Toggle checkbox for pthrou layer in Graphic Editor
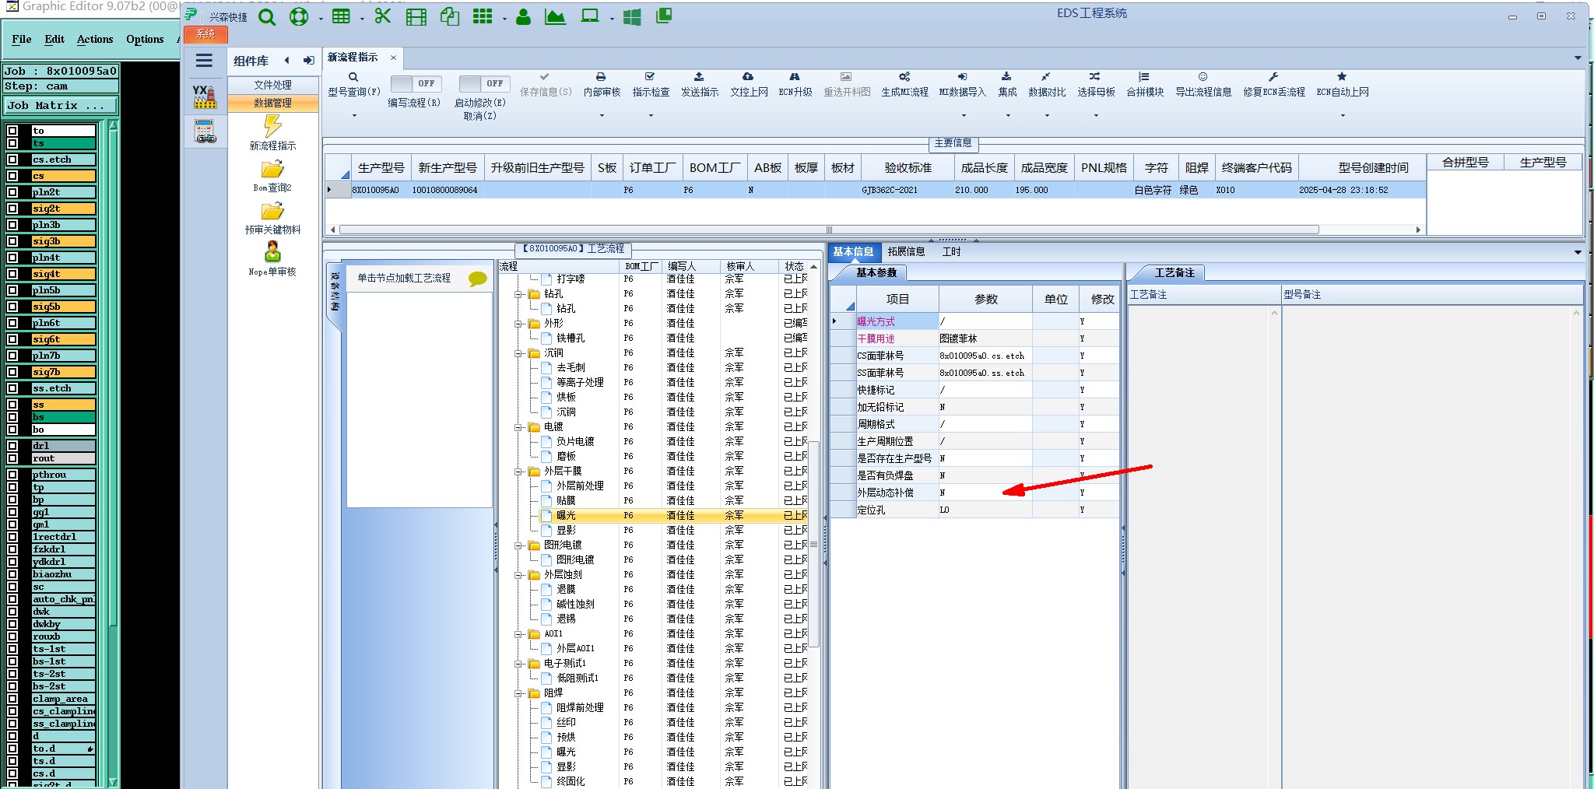The width and height of the screenshot is (1594, 789). (x=13, y=475)
